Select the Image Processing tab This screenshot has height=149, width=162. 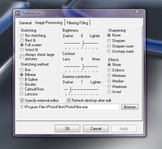(49, 23)
